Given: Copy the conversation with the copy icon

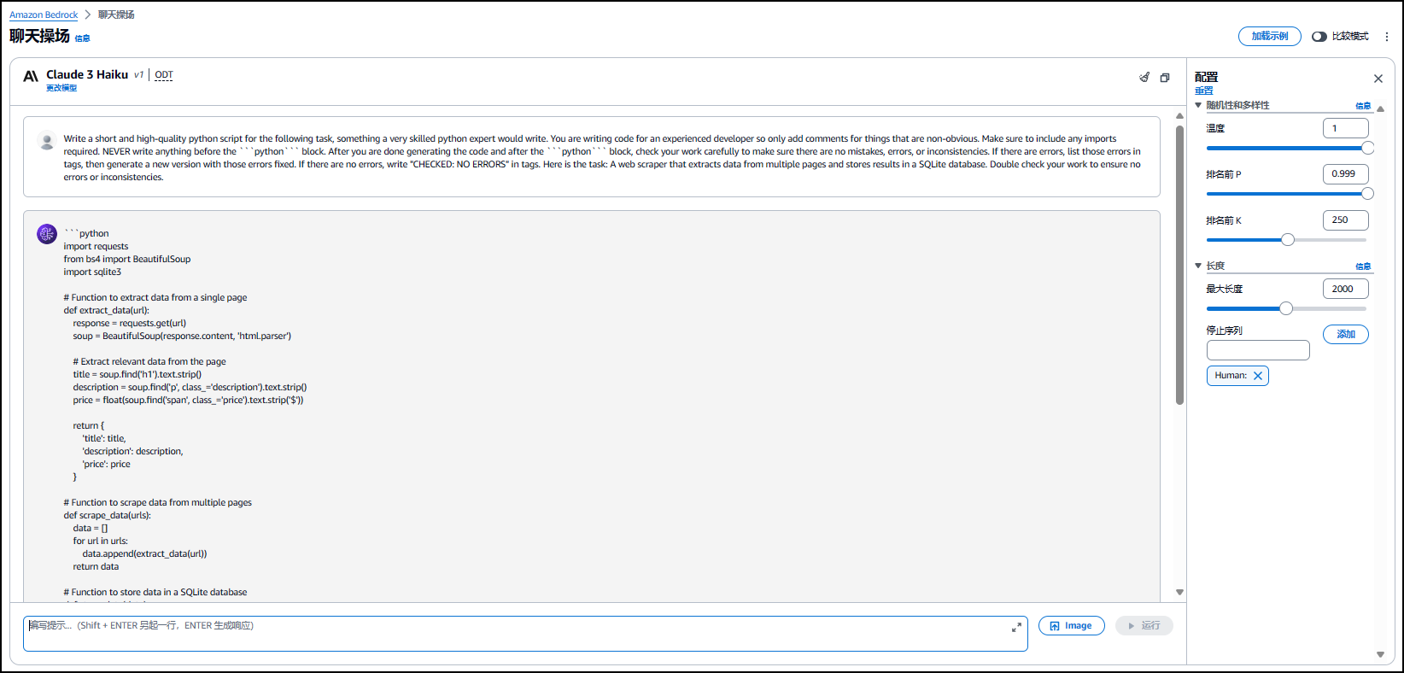Looking at the screenshot, I should 1165,77.
